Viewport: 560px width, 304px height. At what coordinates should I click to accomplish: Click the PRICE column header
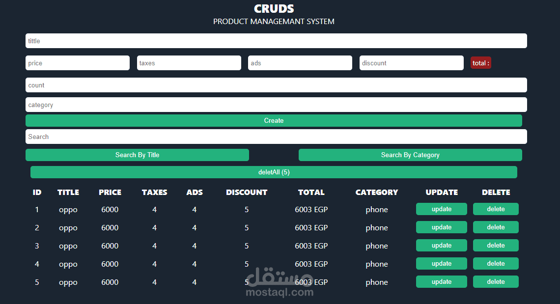coord(110,192)
